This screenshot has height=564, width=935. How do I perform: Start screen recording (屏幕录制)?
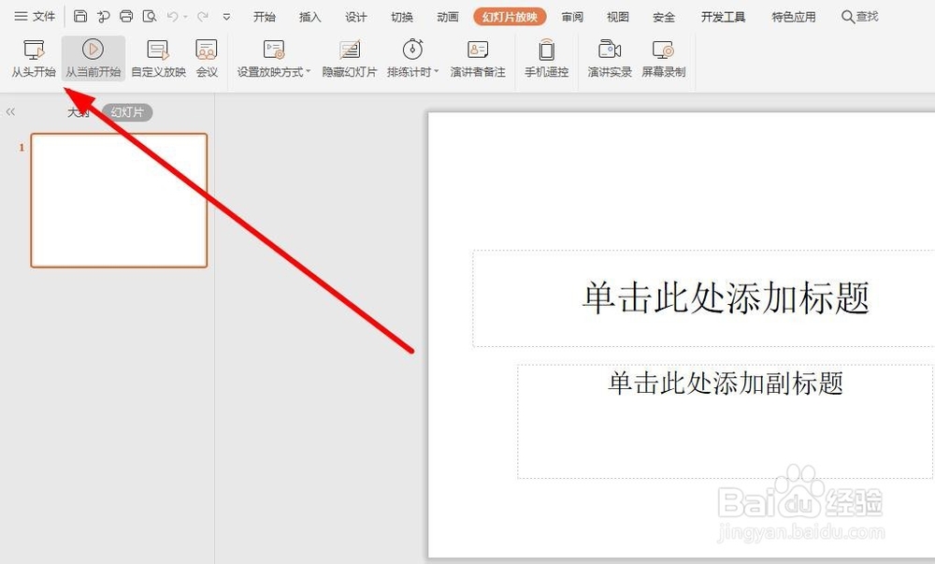coord(664,56)
